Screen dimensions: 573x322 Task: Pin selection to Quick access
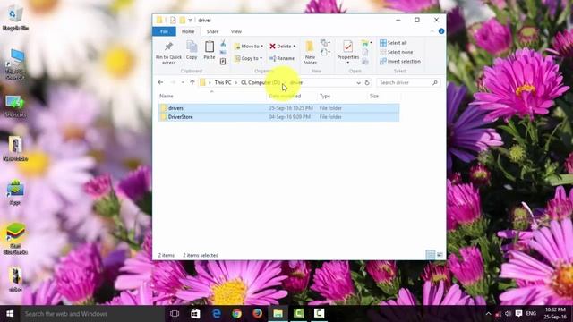click(168, 53)
